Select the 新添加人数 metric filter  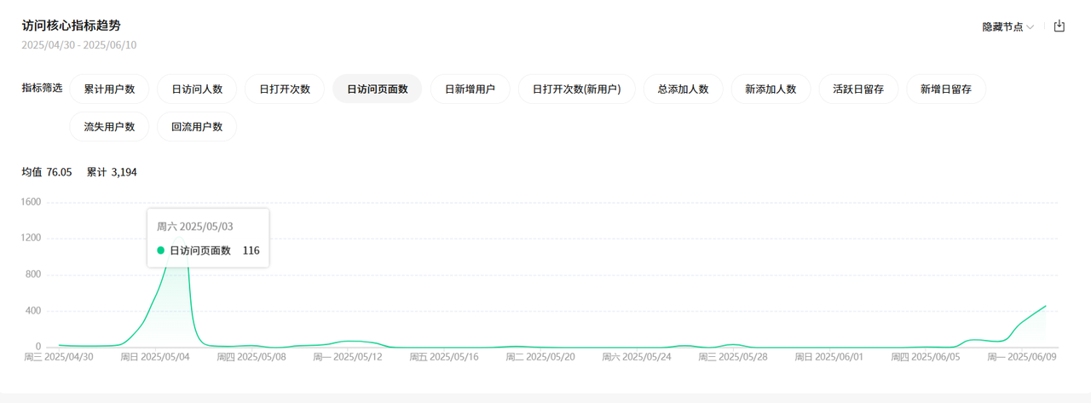(771, 89)
